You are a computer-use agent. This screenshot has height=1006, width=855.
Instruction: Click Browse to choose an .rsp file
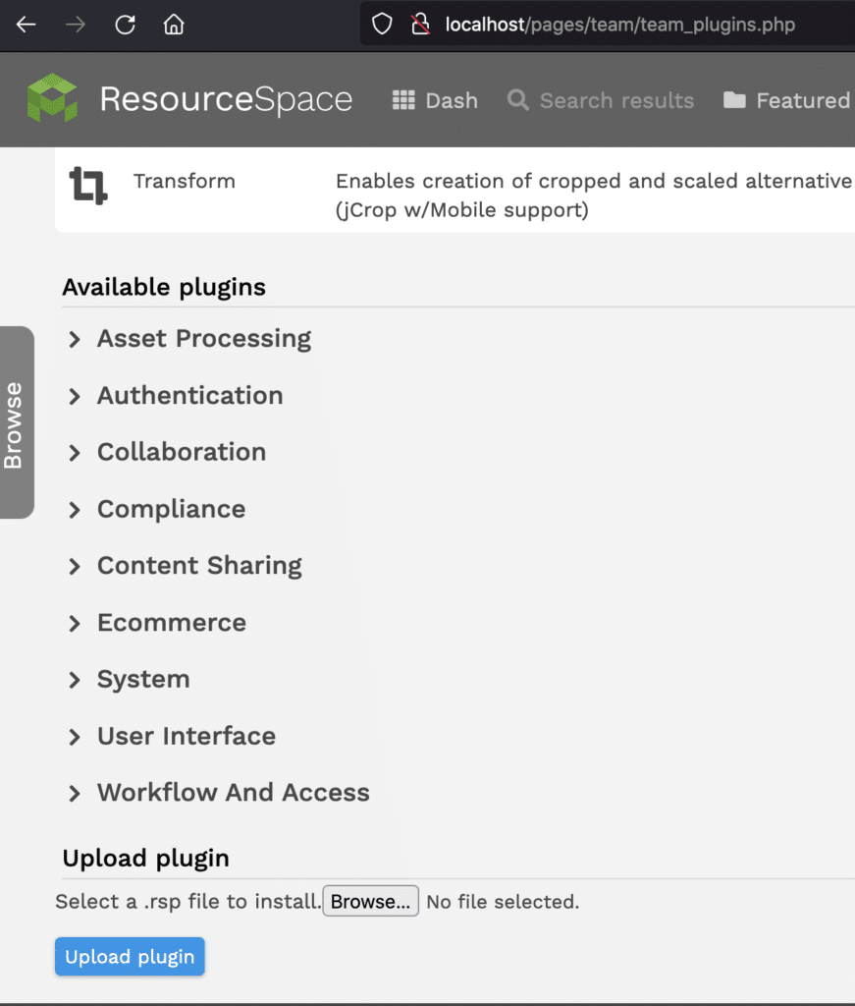pos(370,901)
